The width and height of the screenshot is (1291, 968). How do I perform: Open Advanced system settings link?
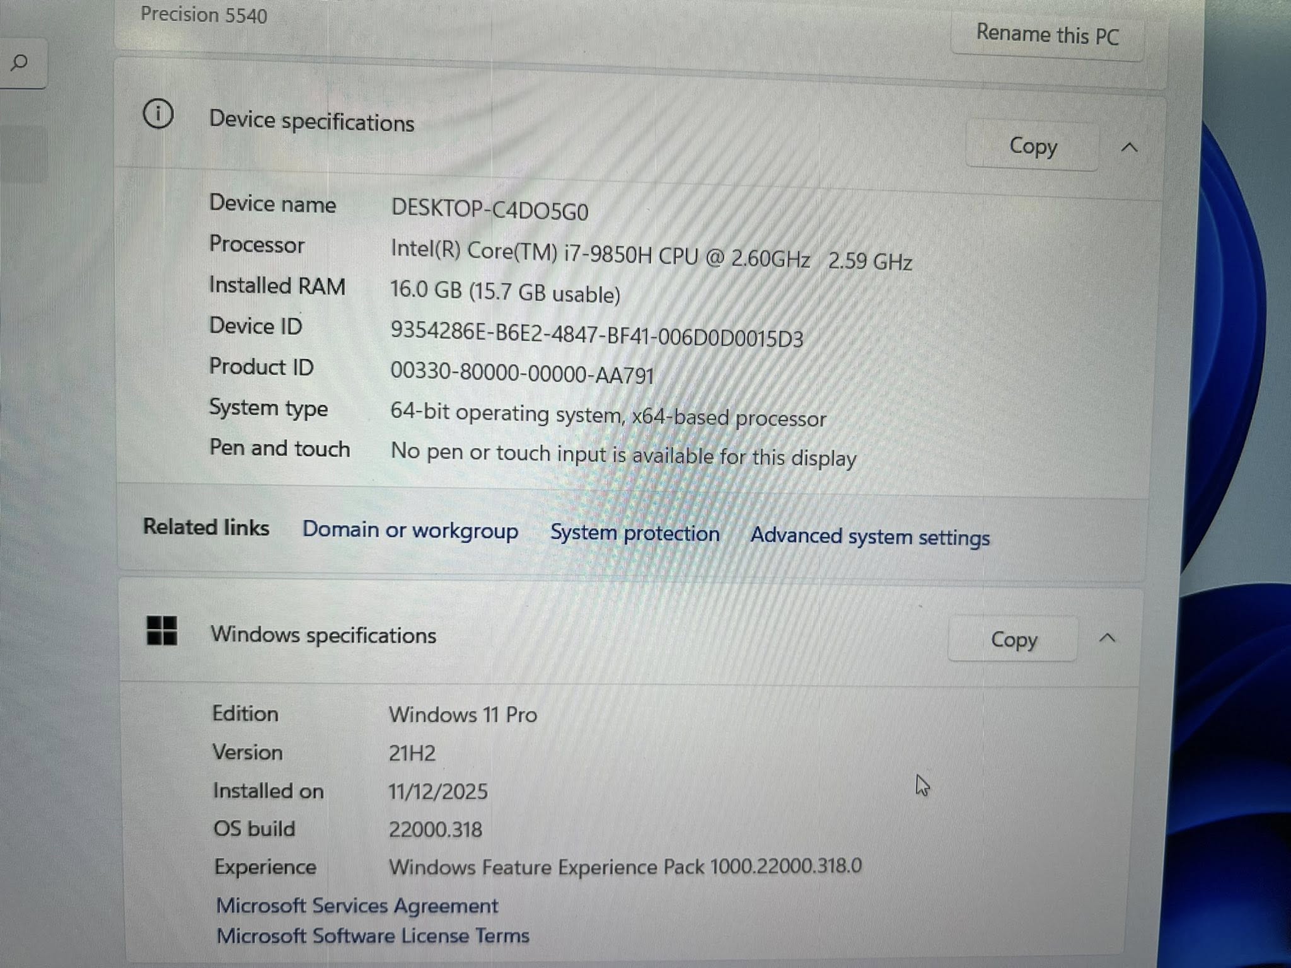[869, 536]
